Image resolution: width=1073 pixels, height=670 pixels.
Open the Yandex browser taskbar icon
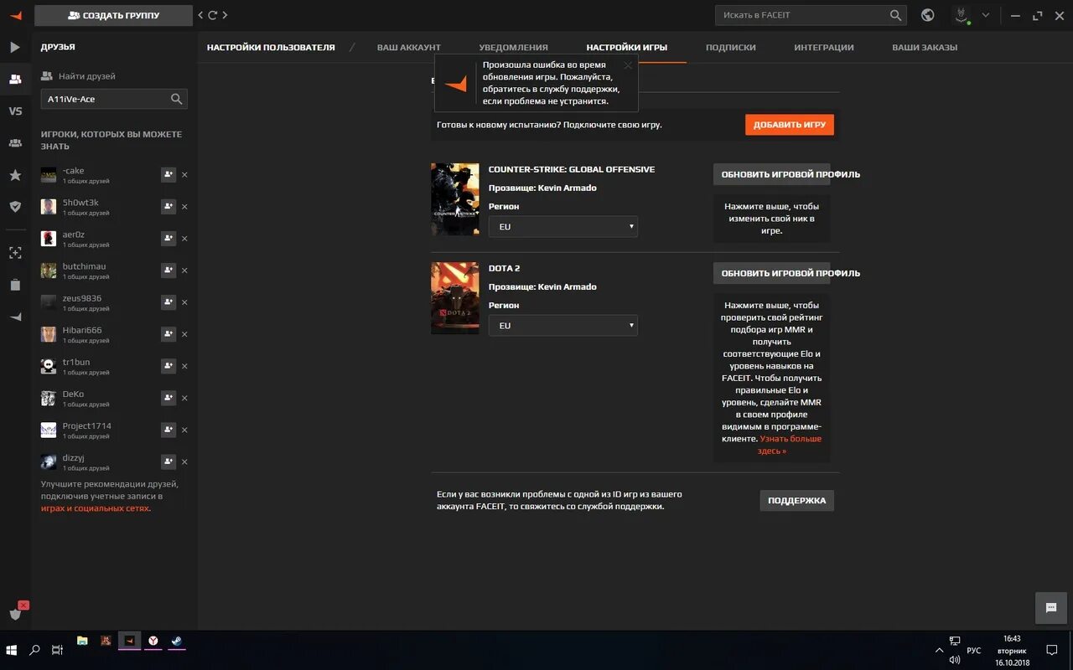click(153, 641)
